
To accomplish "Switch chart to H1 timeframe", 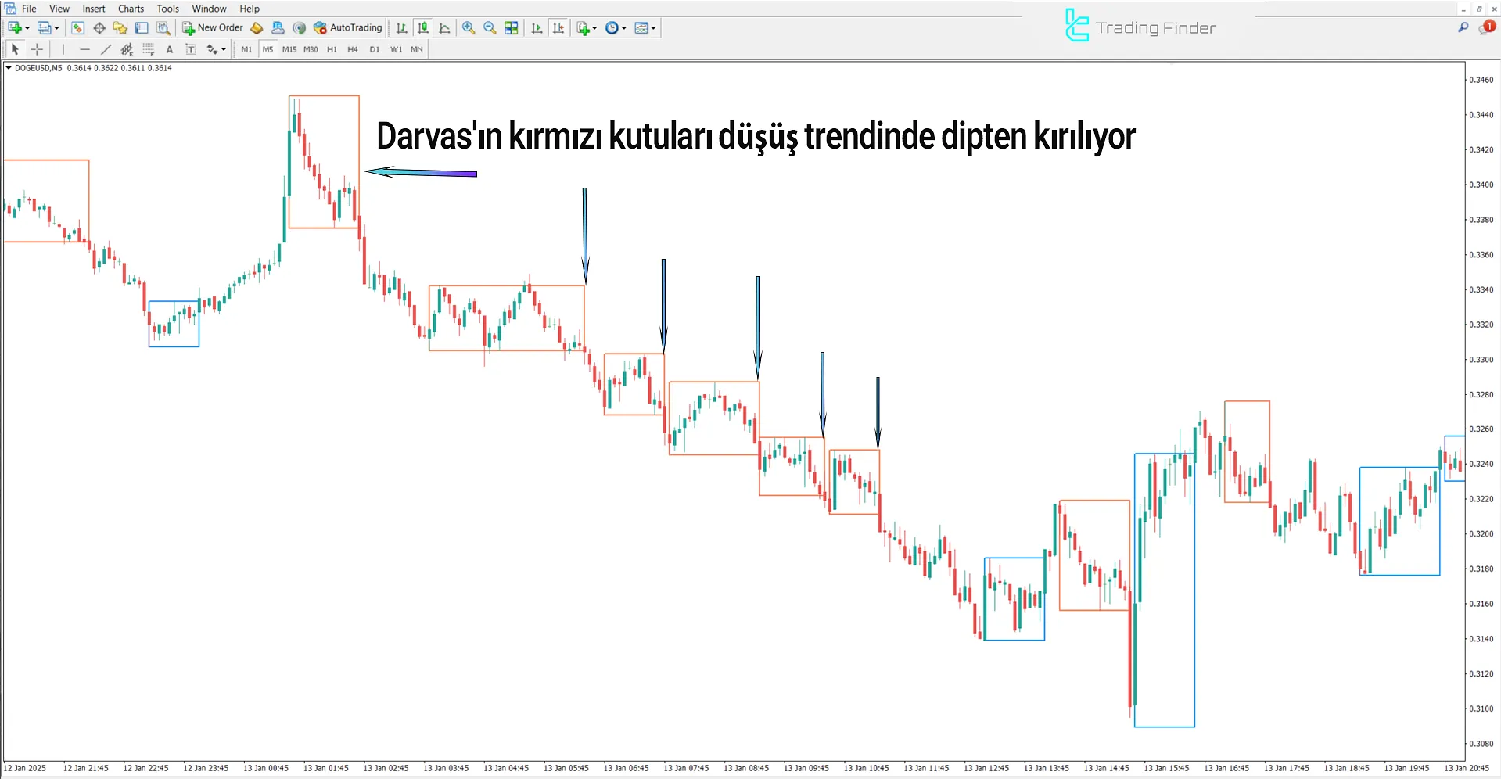I will pyautogui.click(x=332, y=49).
